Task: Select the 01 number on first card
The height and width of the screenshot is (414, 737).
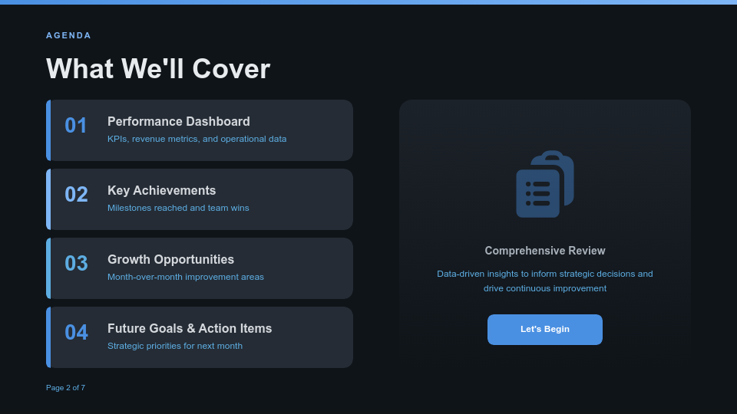Action: [x=76, y=126]
